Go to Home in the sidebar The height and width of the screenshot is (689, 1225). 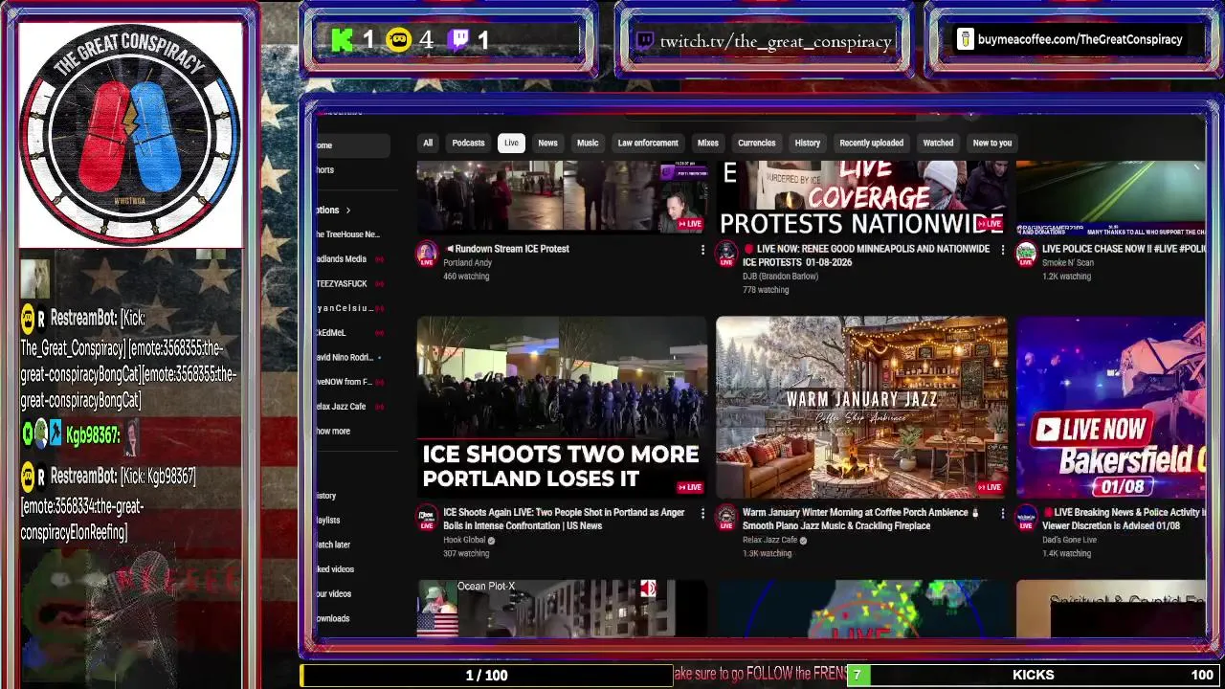[x=353, y=145]
